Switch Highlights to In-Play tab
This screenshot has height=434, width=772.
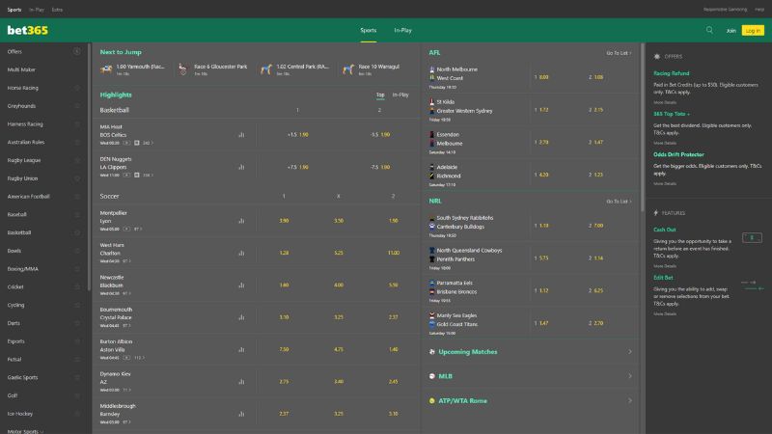(400, 95)
